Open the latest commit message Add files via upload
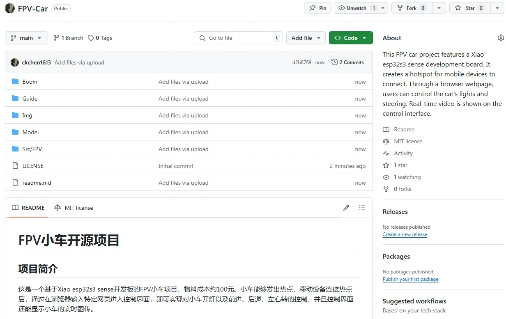The width and height of the screenshot is (506, 319). click(x=79, y=62)
